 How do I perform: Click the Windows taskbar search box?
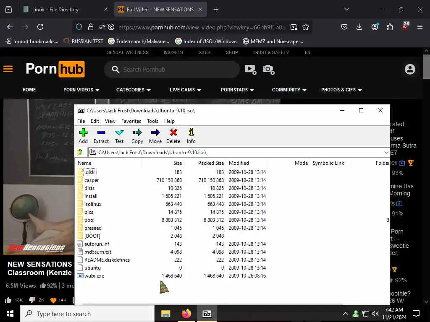(x=87, y=314)
